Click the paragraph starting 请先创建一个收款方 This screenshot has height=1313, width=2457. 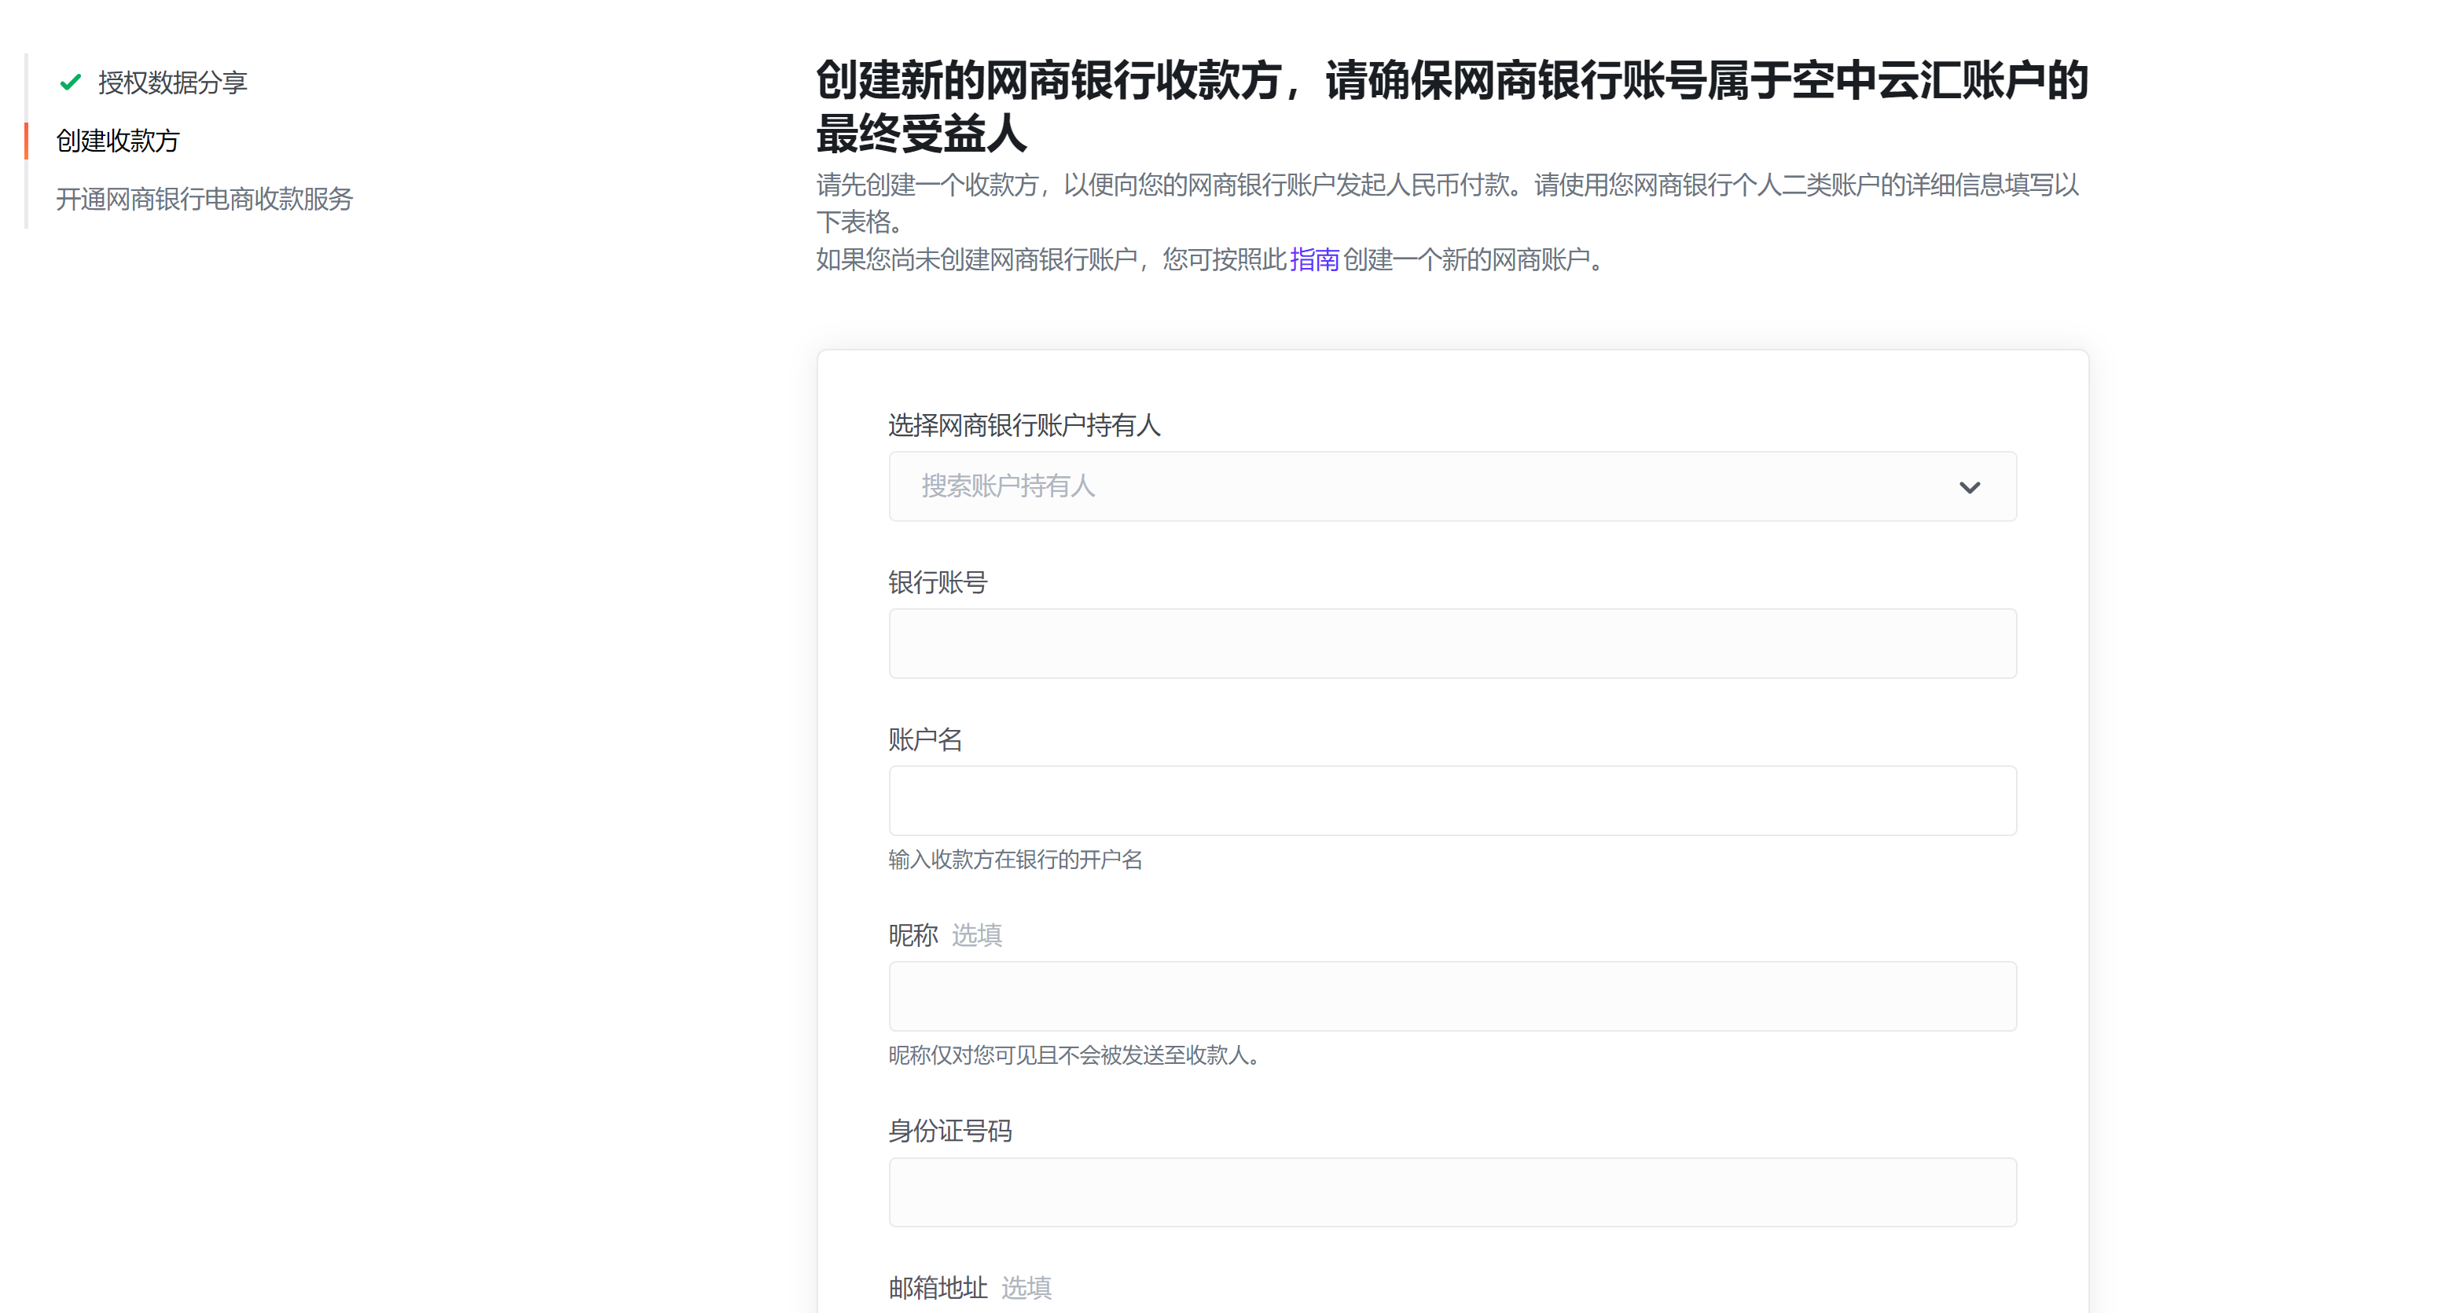coord(1448,203)
